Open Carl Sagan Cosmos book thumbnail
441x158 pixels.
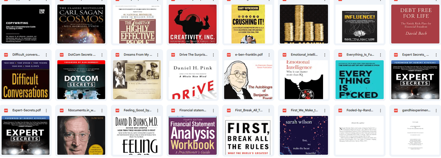coord(81,24)
